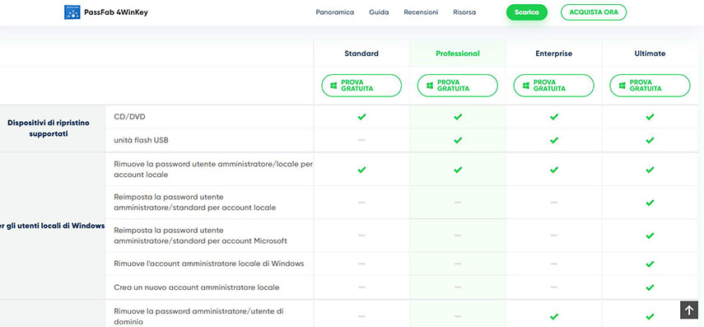Click Rimuove l'account amministratore checkmark under Ultimate
This screenshot has width=704, height=327.
[x=650, y=264]
